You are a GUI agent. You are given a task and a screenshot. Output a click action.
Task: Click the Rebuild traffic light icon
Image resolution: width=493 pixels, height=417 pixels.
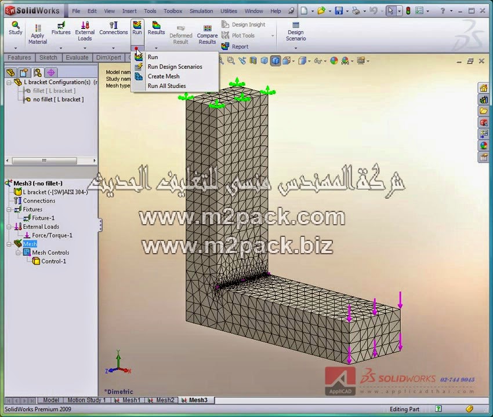408,10
